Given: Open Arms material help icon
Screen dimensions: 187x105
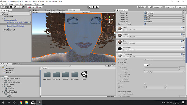Looking at the screenshot, I should point(182,28).
